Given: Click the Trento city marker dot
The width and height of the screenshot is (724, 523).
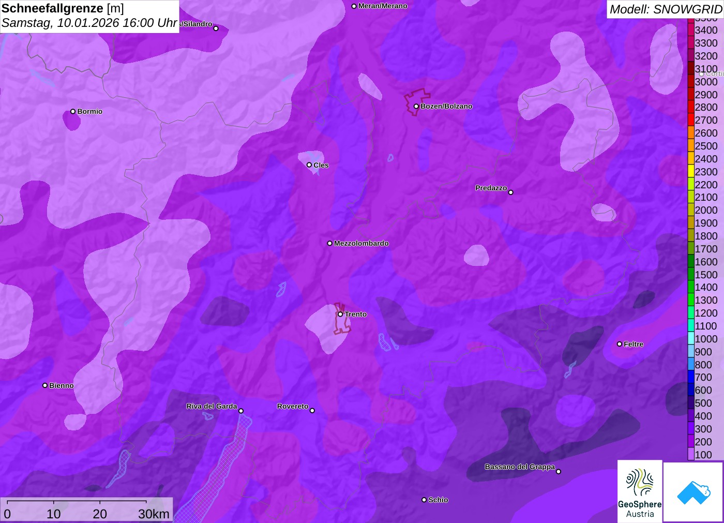Looking at the screenshot, I should 340,314.
